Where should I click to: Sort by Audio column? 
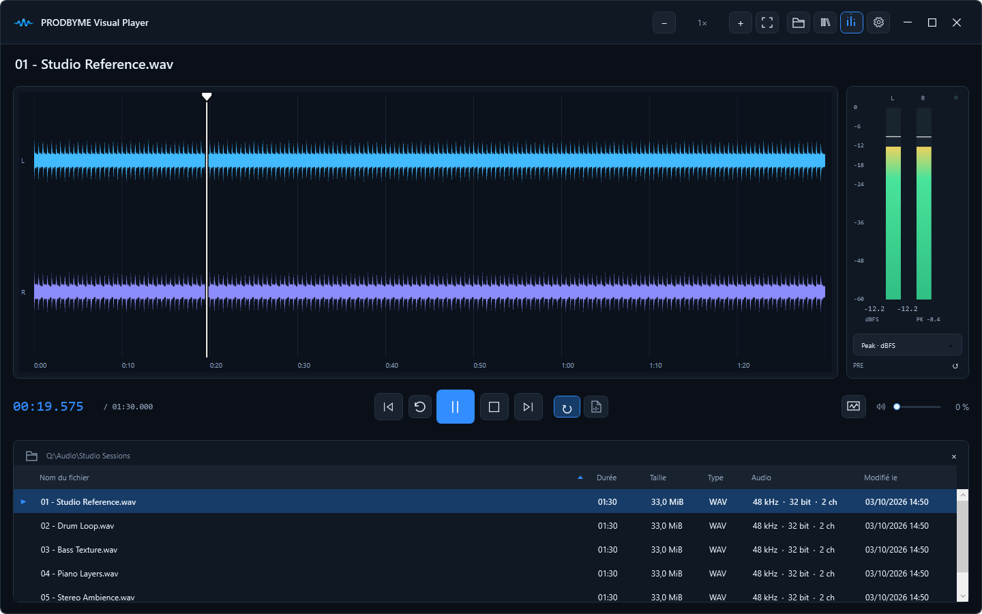point(761,478)
